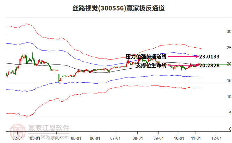Select the 压力位强势通道线 label
The width and height of the screenshot is (232, 143).
pyautogui.click(x=146, y=57)
